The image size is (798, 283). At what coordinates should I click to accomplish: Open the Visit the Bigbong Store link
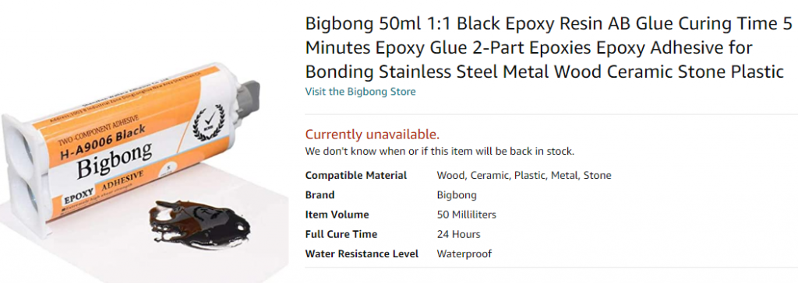tap(360, 92)
